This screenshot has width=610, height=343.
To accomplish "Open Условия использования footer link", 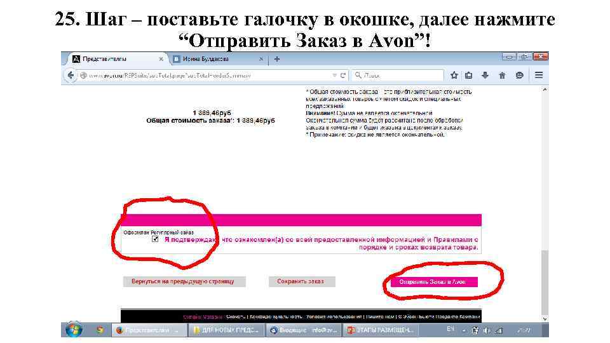I will point(334,317).
